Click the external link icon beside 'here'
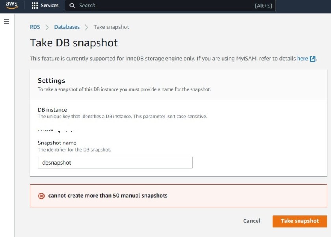 coord(313,58)
